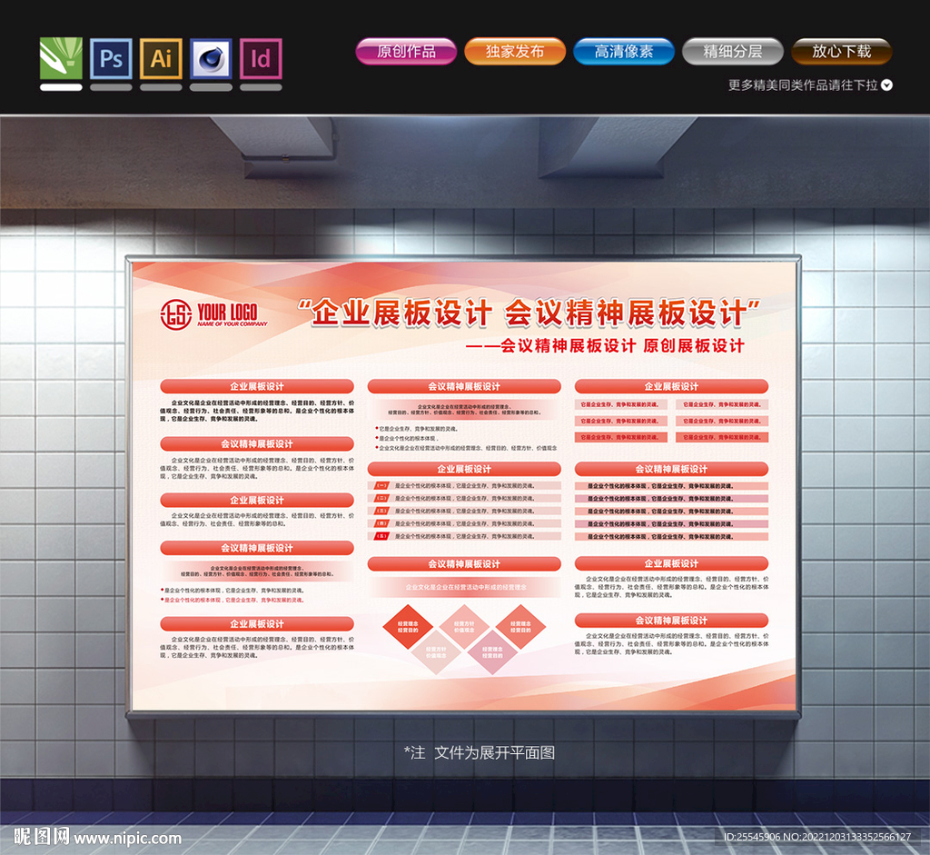This screenshot has height=855, width=930.
Task: Click the down-arrow circle after 请往下拉
Action: click(887, 85)
